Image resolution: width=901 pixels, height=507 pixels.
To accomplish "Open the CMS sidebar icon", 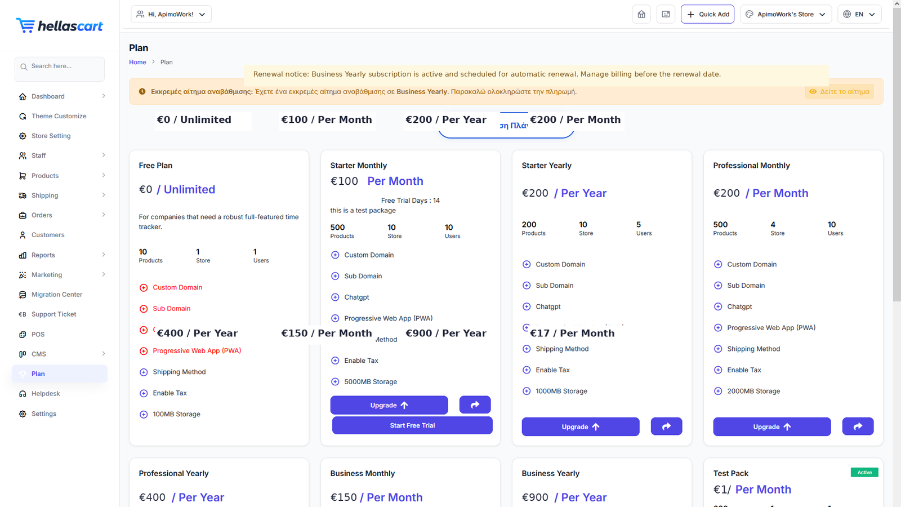I will click(23, 354).
